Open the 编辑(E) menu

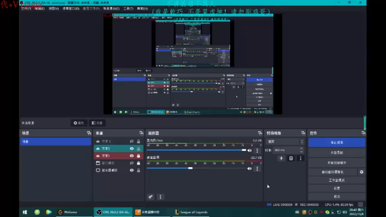point(40,8)
